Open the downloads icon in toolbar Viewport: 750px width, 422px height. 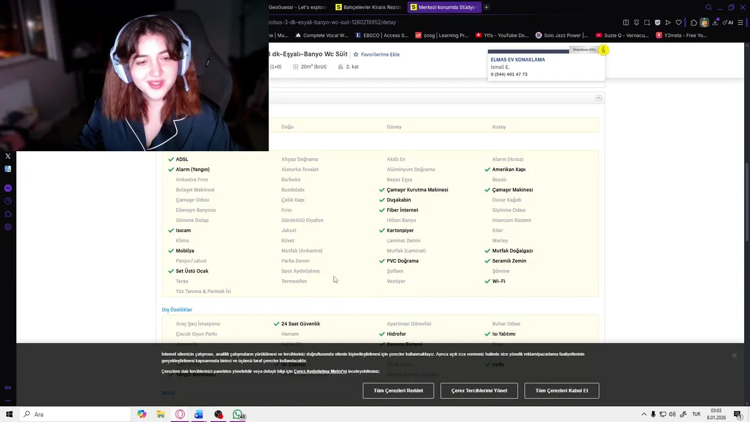tap(715, 22)
